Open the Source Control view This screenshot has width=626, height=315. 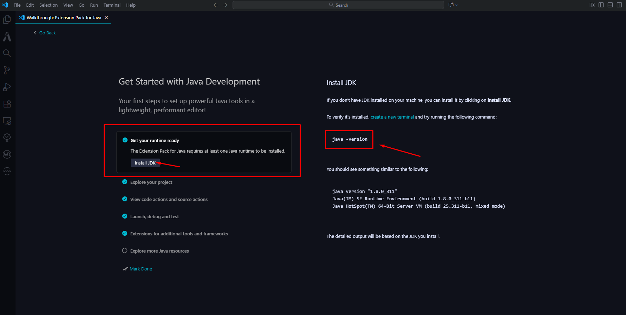pos(7,70)
